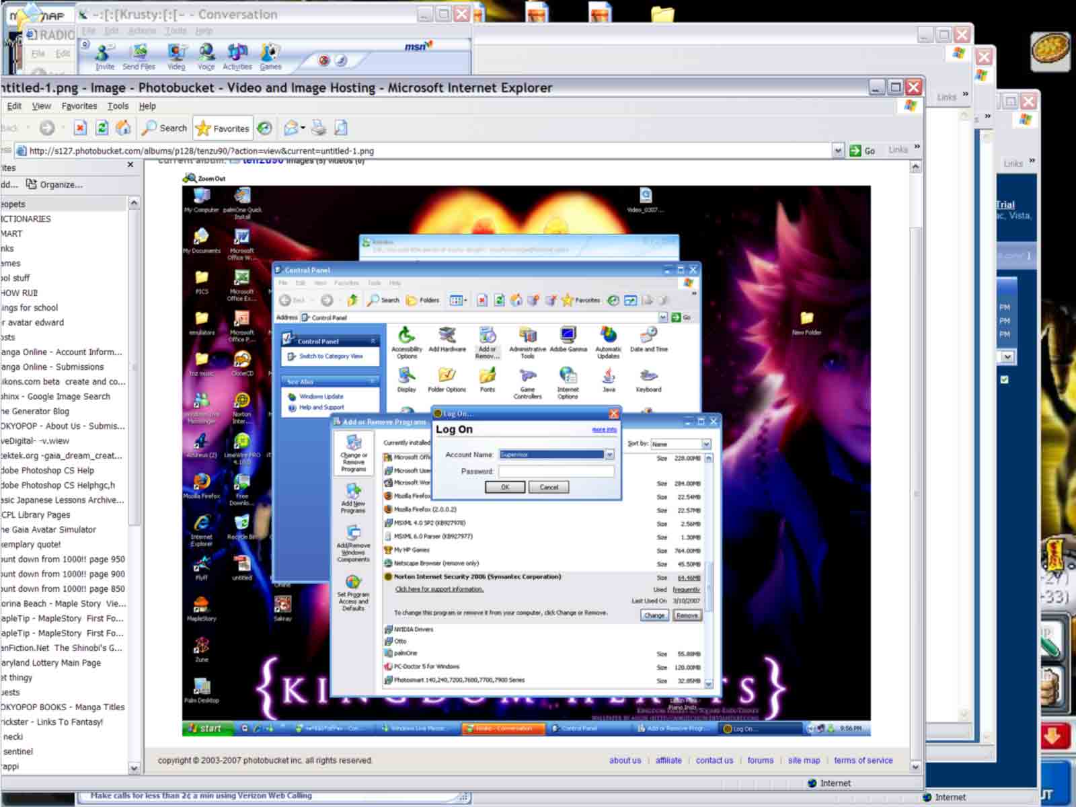Open the Tools menu in Internet Explorer

click(118, 106)
